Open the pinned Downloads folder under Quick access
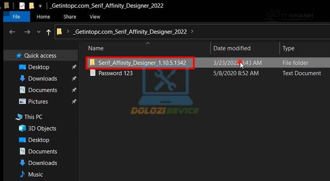The width and height of the screenshot is (330, 181). point(43,78)
